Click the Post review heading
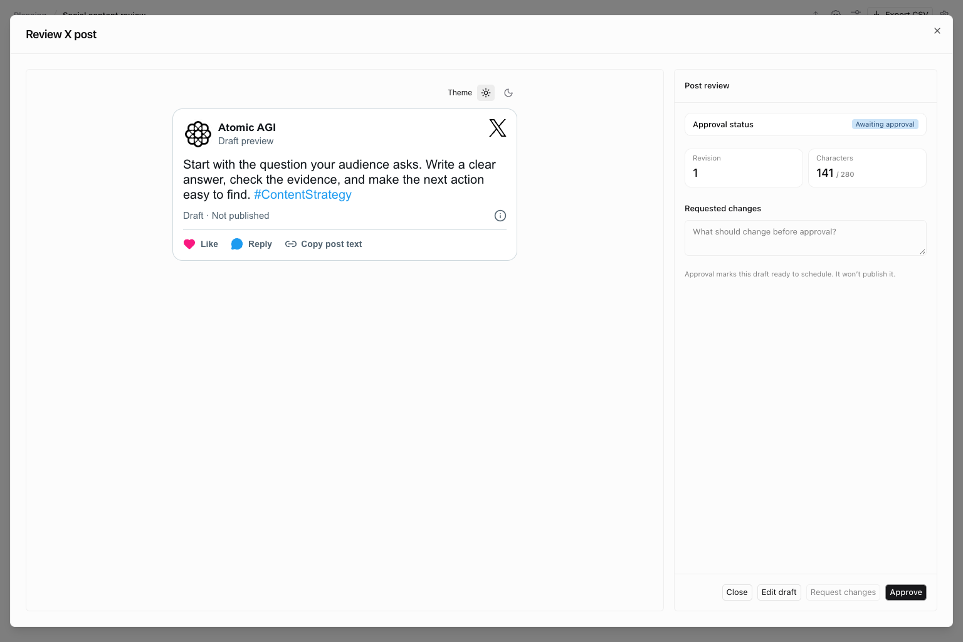Image resolution: width=963 pixels, height=642 pixels. [707, 86]
